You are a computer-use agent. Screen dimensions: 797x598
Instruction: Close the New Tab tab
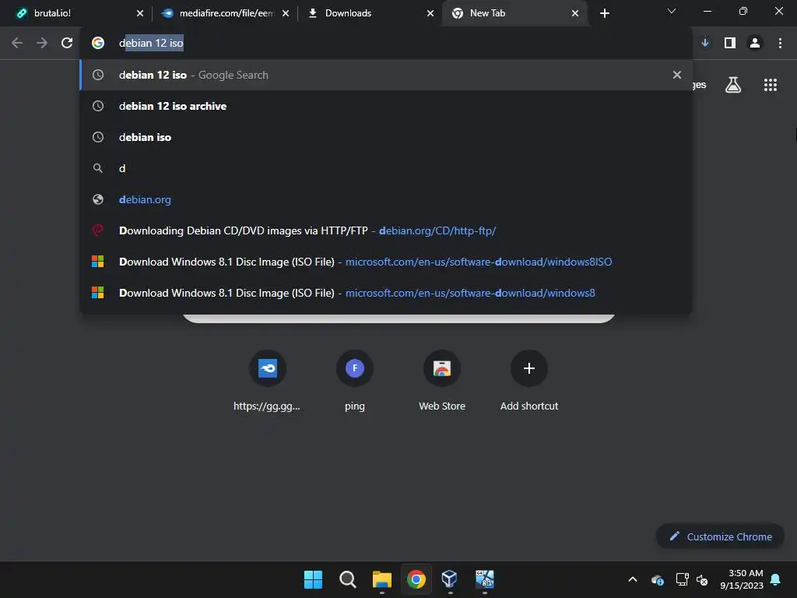pyautogui.click(x=575, y=13)
